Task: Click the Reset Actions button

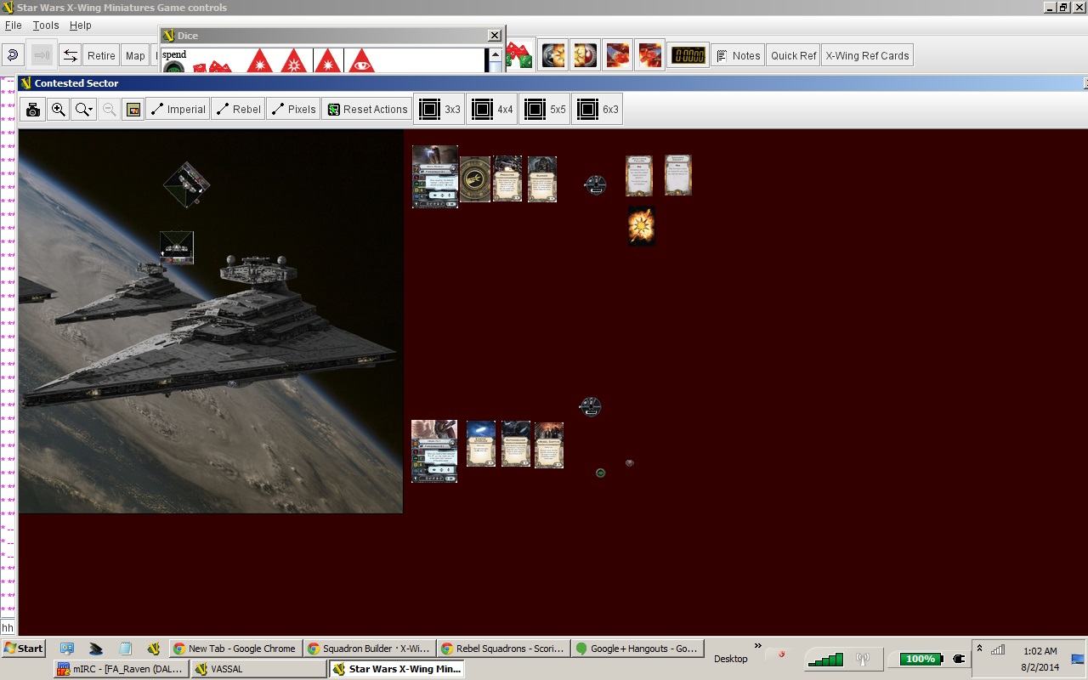Action: [x=367, y=110]
